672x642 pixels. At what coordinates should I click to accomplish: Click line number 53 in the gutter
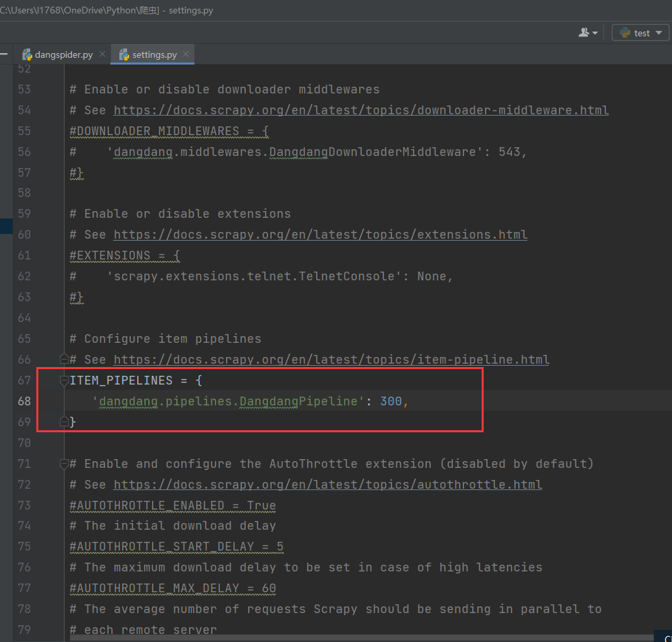(24, 89)
